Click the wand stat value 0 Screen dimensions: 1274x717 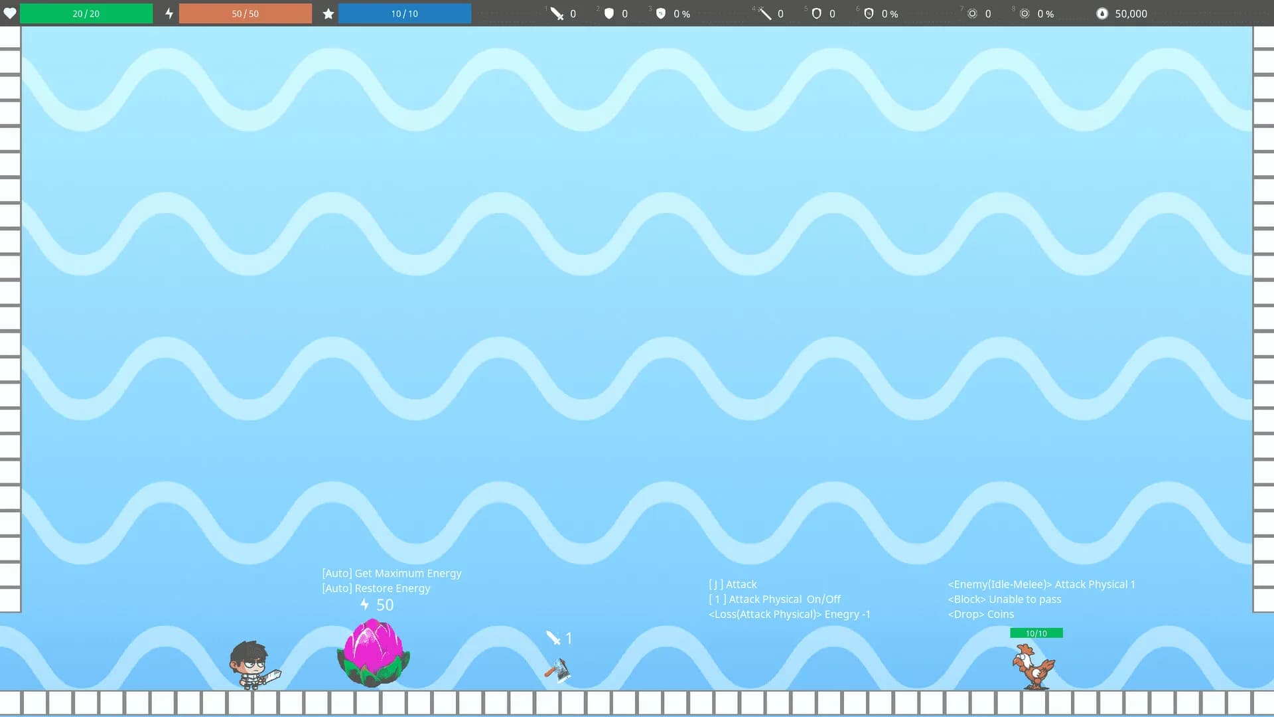point(780,13)
